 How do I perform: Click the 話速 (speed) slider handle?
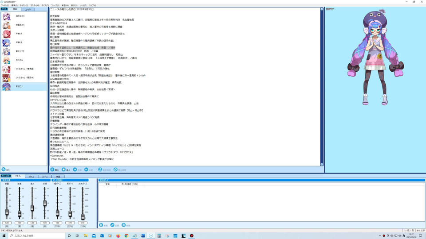19,214
